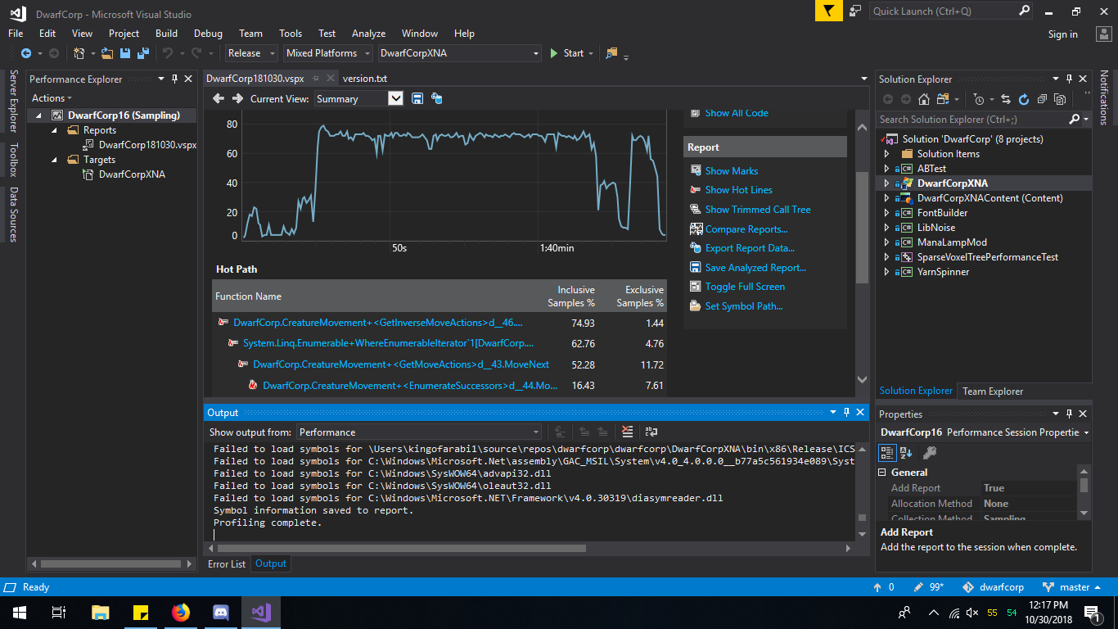Open the Team menu
This screenshot has height=629, width=1118.
click(250, 34)
